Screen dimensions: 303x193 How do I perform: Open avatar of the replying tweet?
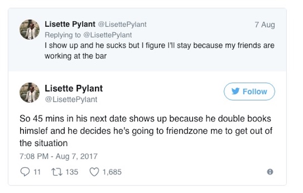coord(30,29)
